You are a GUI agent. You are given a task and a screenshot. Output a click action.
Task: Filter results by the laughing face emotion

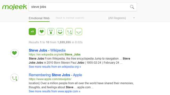point(60,32)
